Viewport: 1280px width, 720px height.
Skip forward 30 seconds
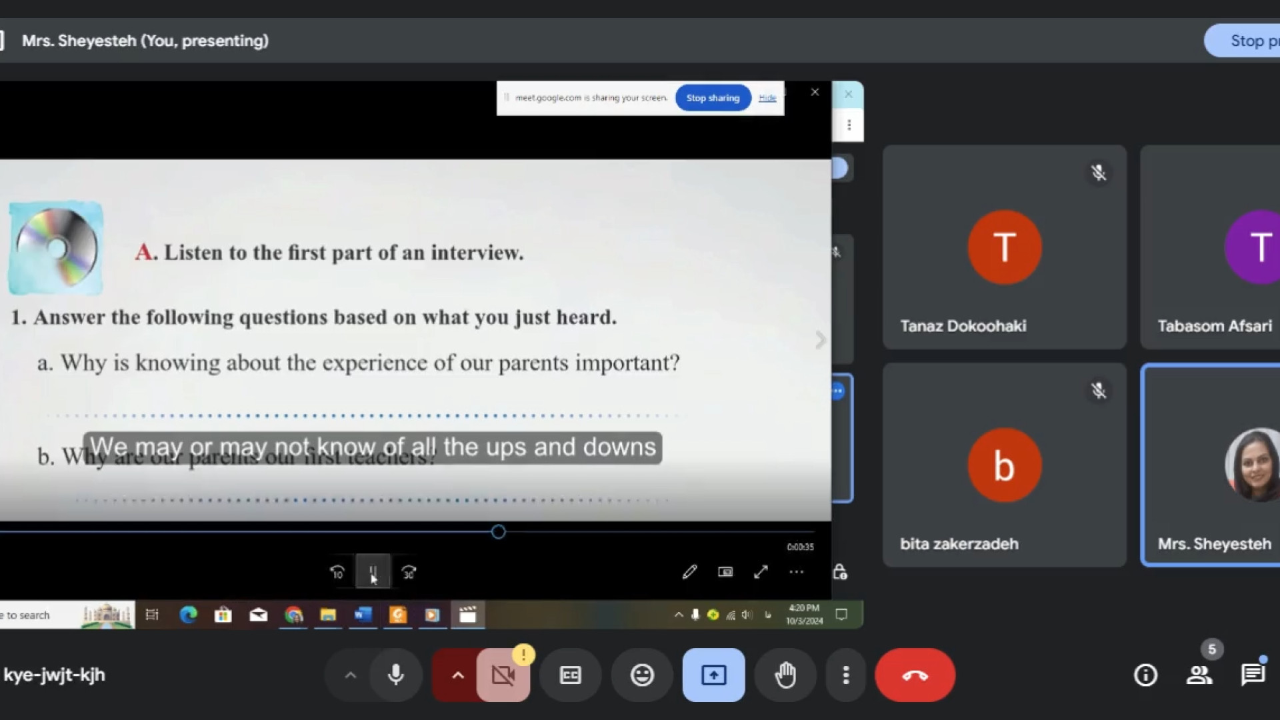(409, 572)
